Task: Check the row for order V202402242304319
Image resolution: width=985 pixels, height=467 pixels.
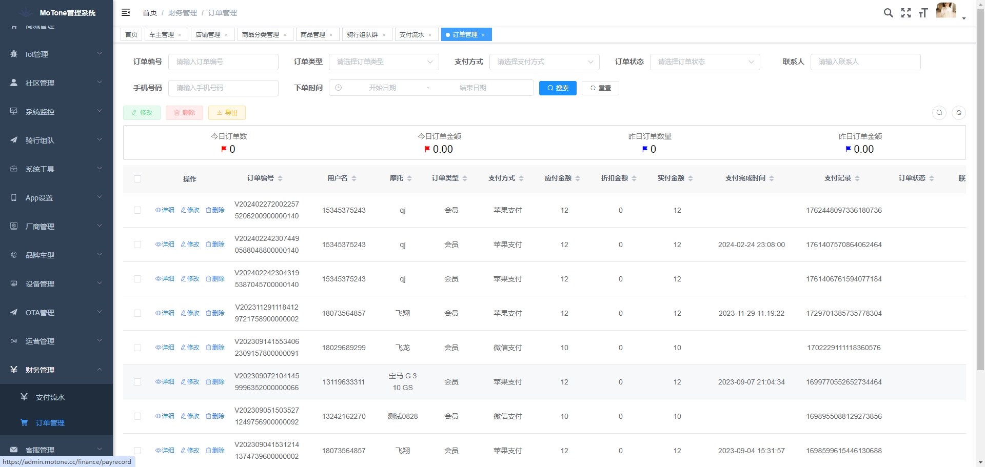Action: coord(137,279)
